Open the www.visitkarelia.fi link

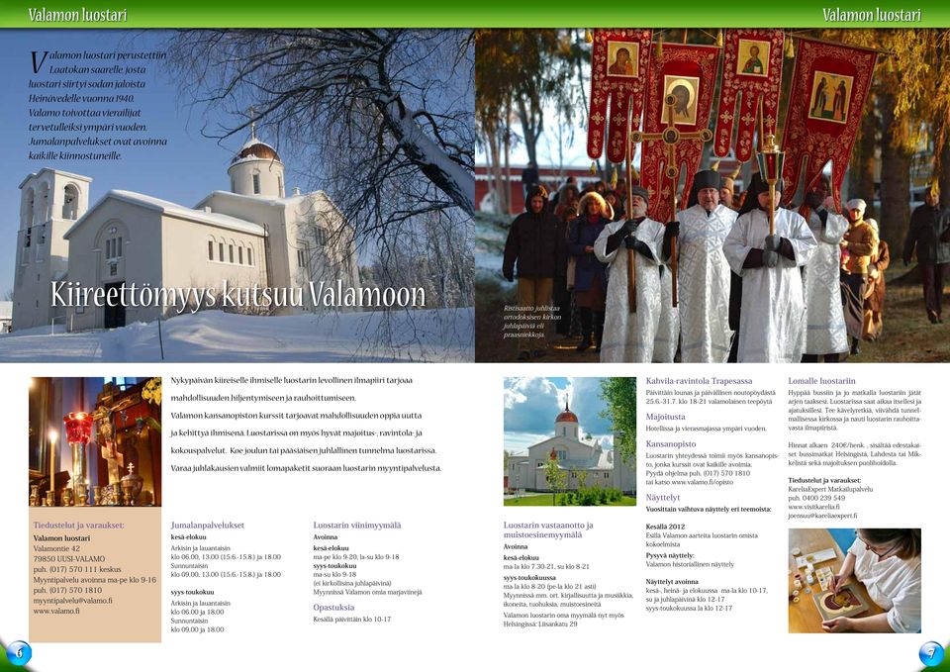(x=813, y=507)
